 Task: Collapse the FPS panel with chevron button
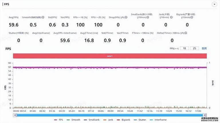[x=214, y=4]
